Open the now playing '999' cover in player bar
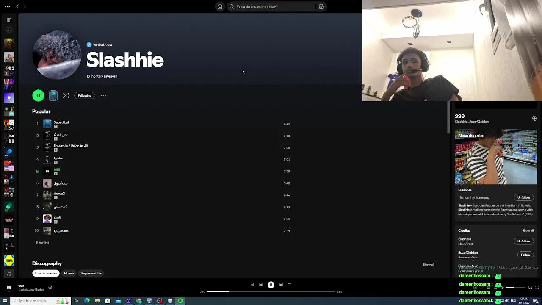Screen dimensions: 542x305 point(9,288)
